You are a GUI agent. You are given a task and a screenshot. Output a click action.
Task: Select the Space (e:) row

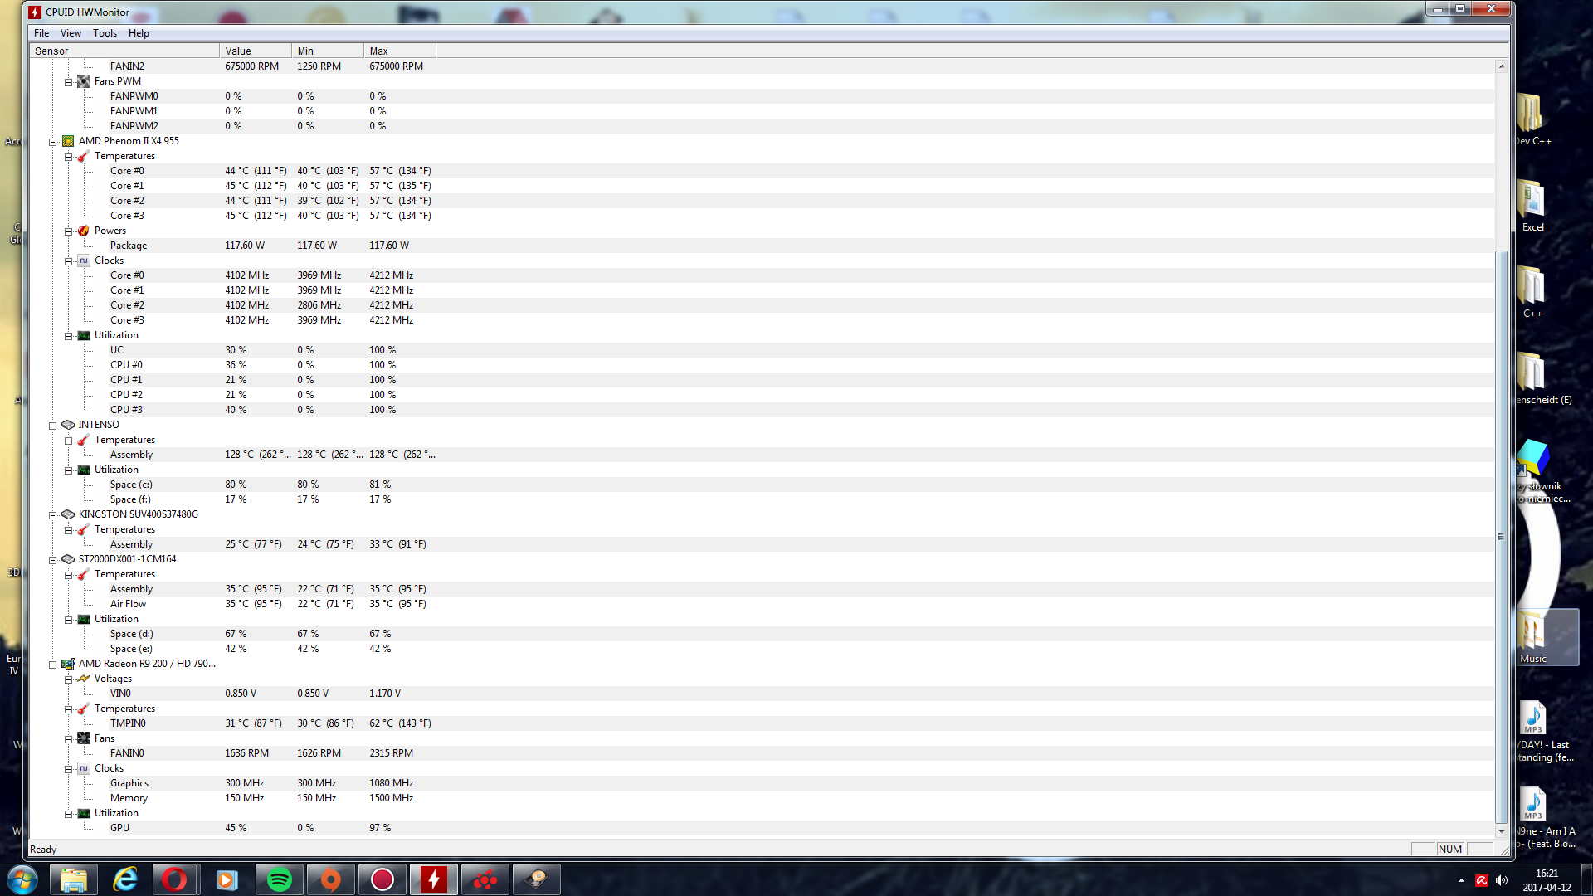click(x=762, y=649)
